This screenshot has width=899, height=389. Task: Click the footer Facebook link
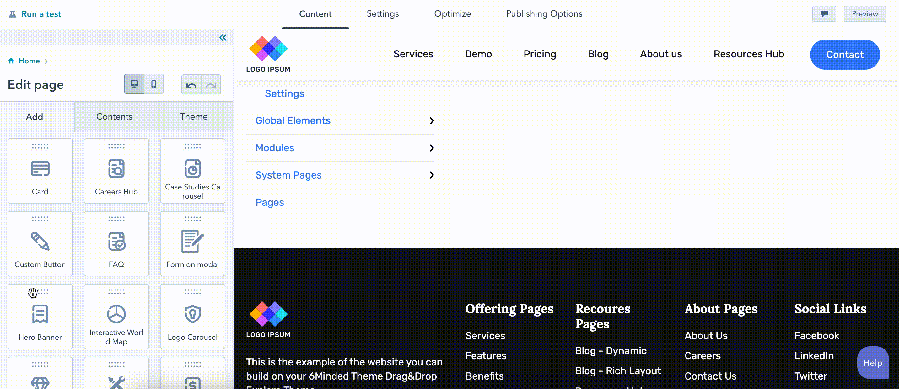coord(817,336)
